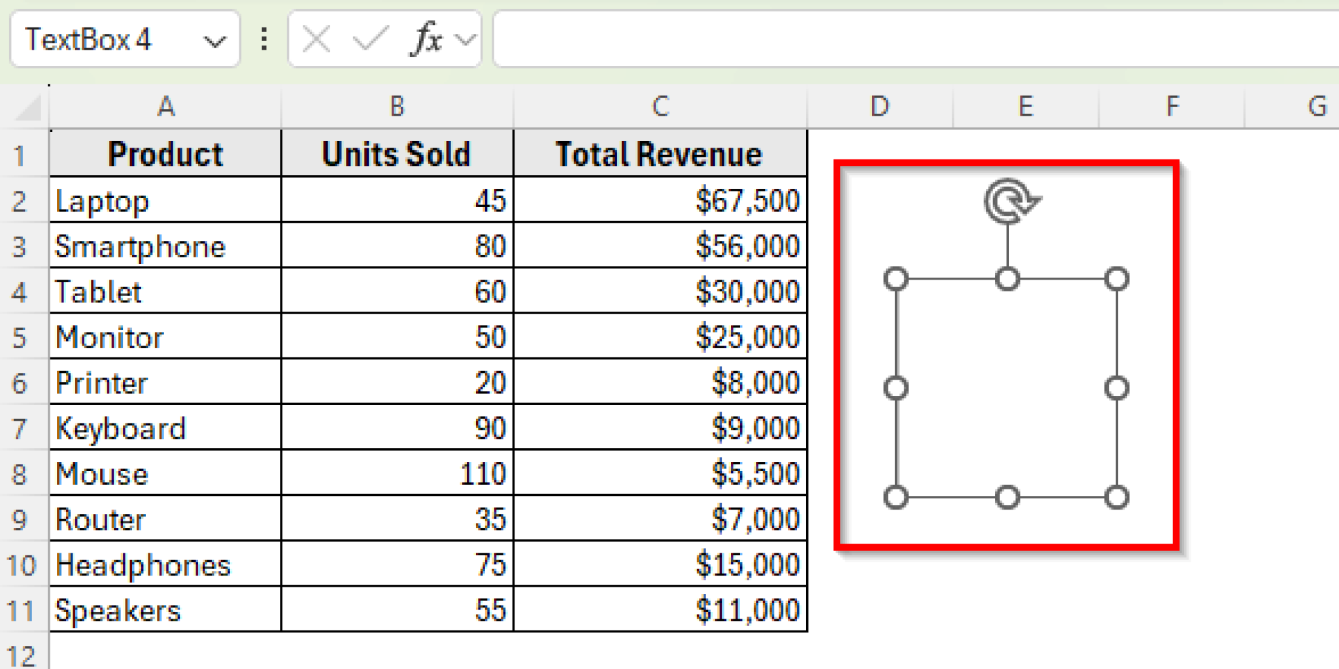1339x669 pixels.
Task: Select row 5 header
Action: (20, 338)
